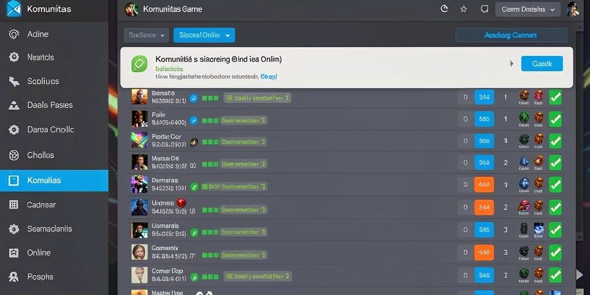The height and width of the screenshot is (295, 590).
Task: Open the Portar Cor player avatar thumbnail
Action: [139, 140]
